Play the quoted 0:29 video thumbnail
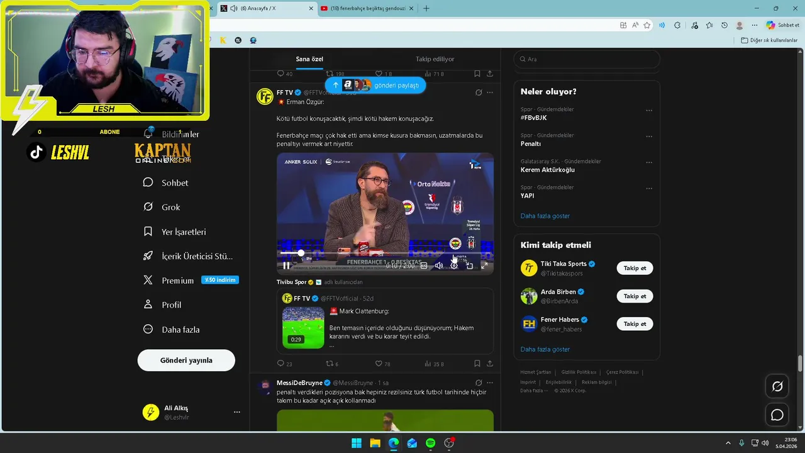Image resolution: width=805 pixels, height=453 pixels. click(303, 327)
